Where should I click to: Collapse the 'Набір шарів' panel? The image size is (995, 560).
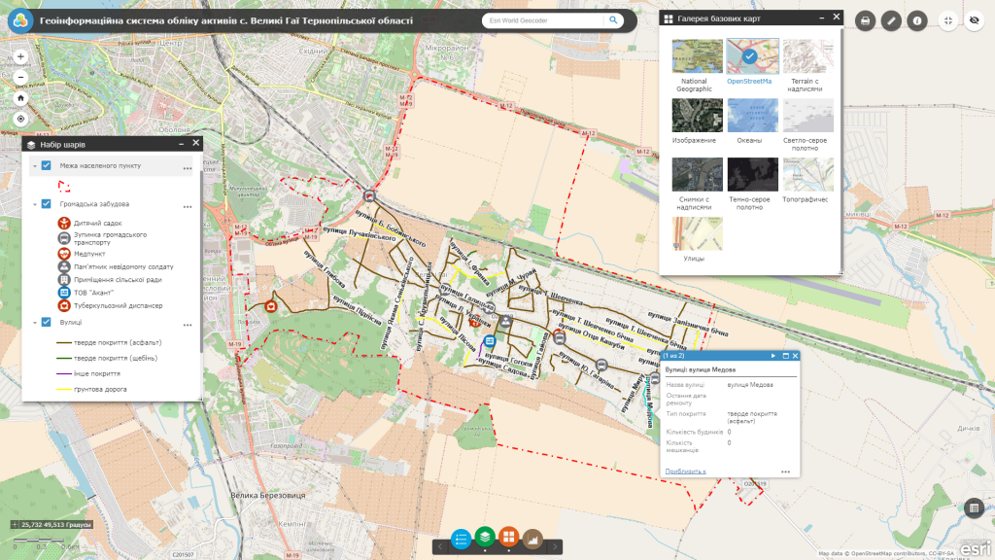click(182, 141)
